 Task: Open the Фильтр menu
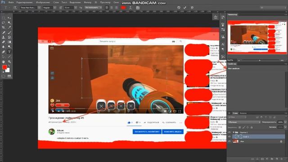tap(87, 2)
